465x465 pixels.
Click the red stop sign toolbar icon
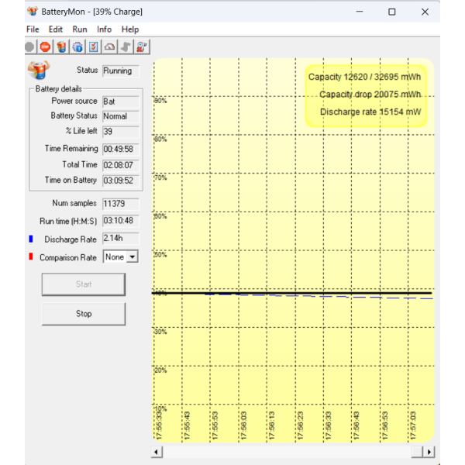(46, 46)
